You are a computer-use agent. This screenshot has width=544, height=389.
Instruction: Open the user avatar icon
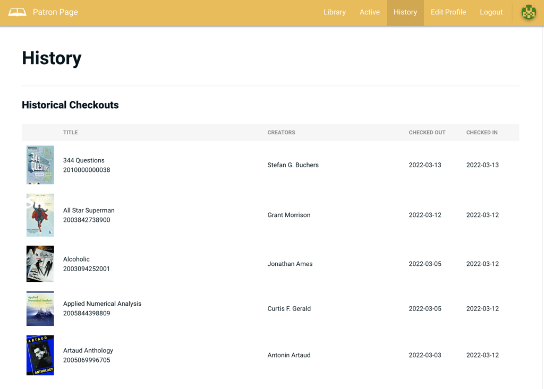coord(528,12)
